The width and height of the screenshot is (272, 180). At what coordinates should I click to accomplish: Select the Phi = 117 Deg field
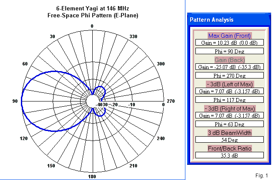pos(229,100)
